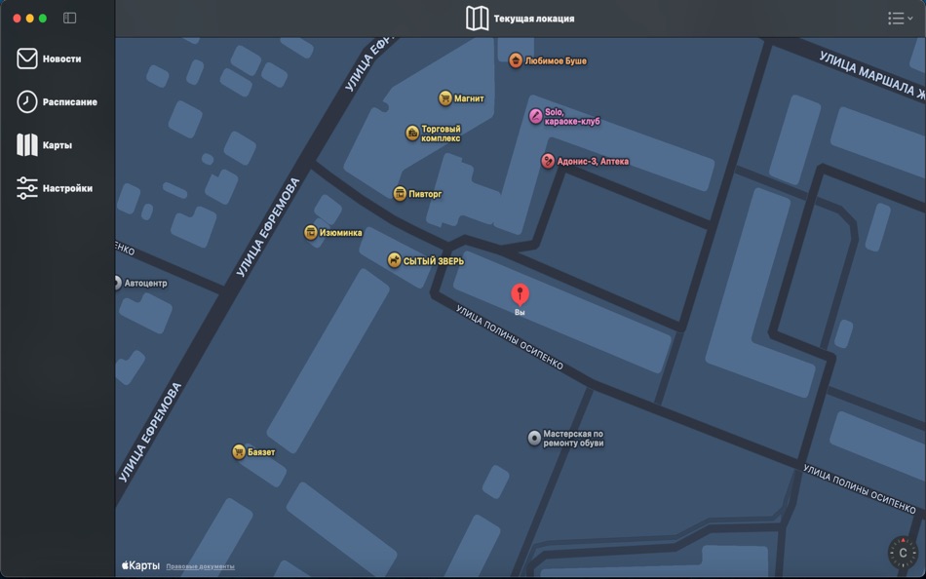926x579 pixels.
Task: Select the Solo караоке-клуб pink marker
Action: click(536, 116)
